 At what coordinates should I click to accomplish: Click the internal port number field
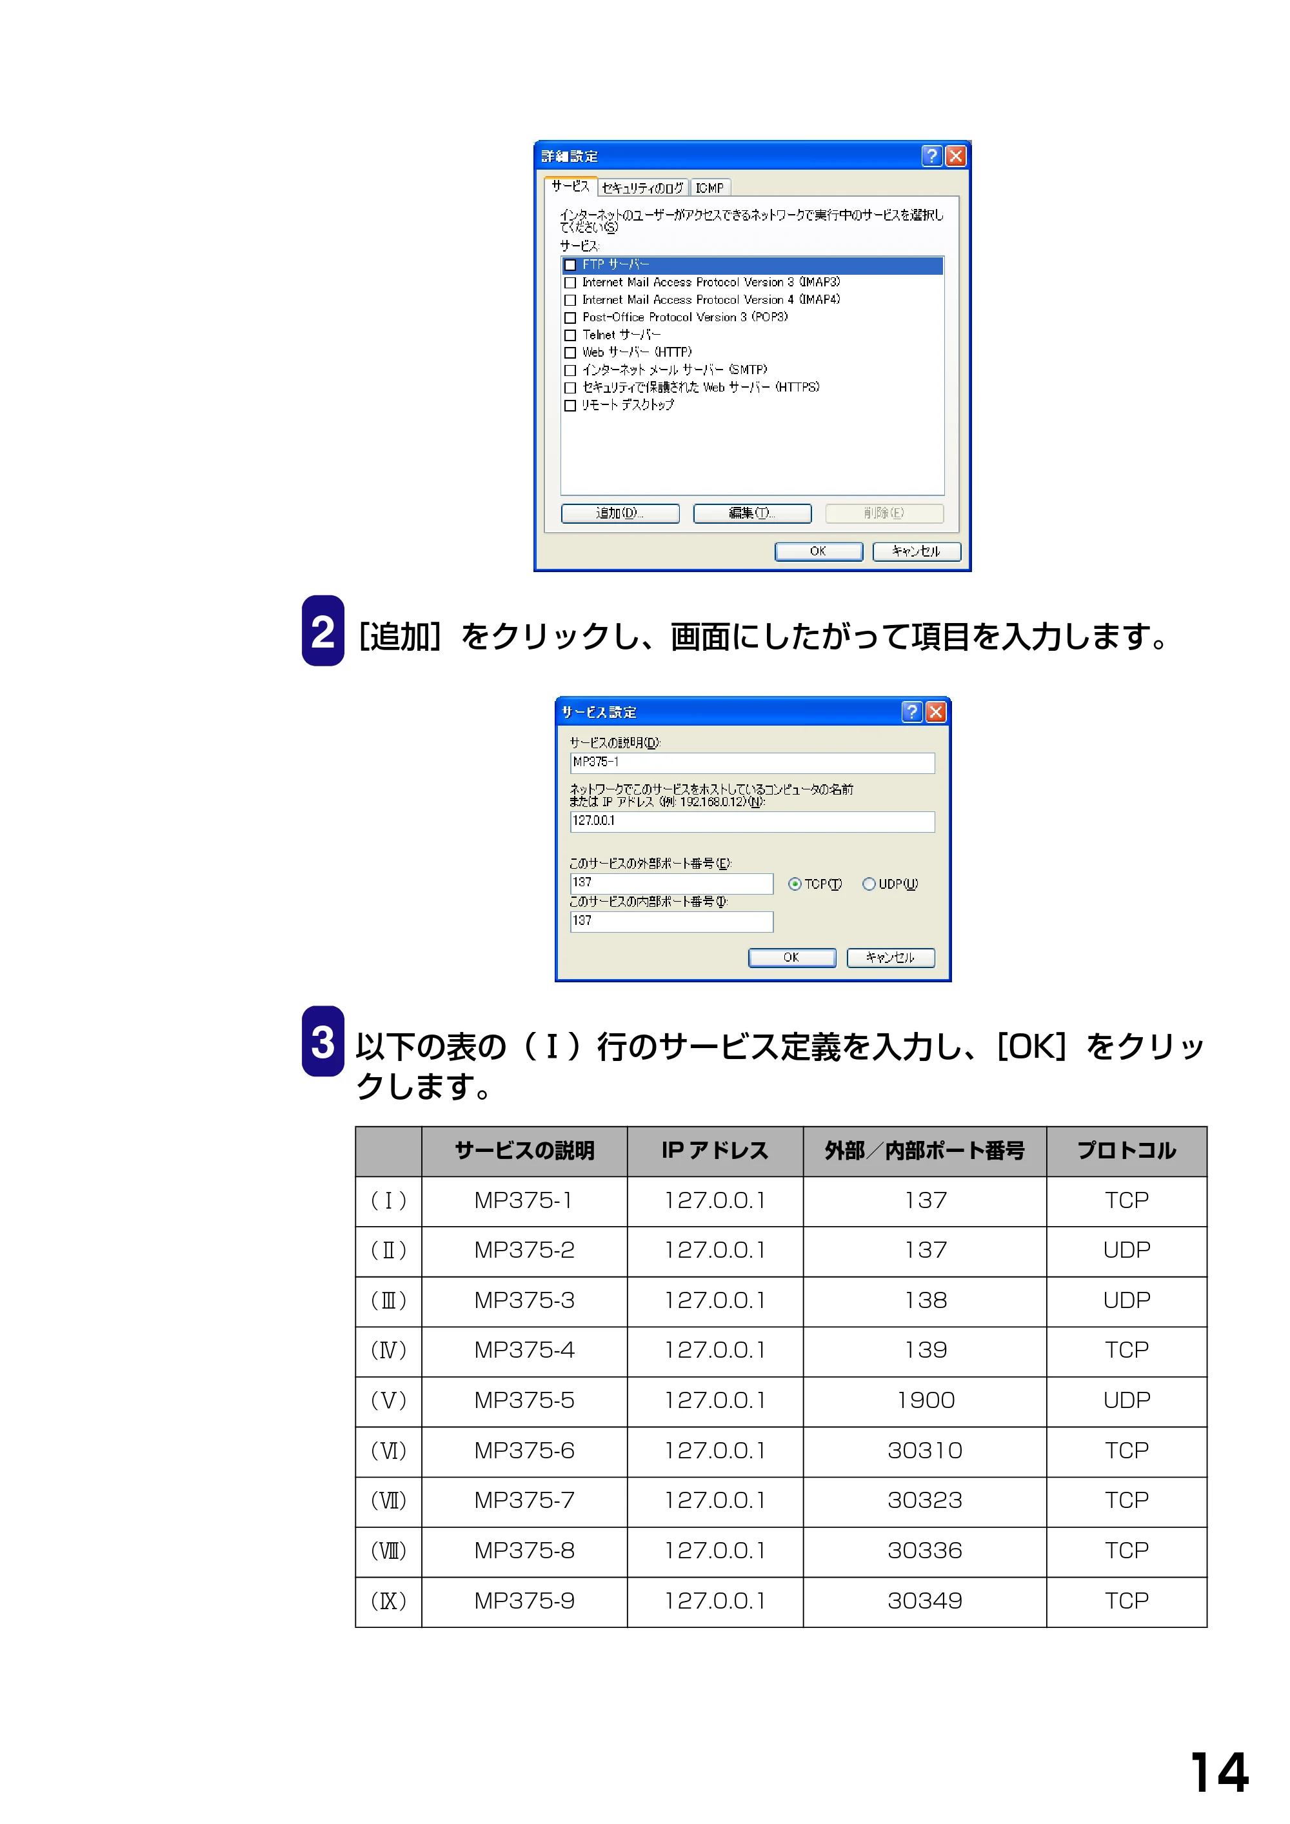[x=671, y=922]
